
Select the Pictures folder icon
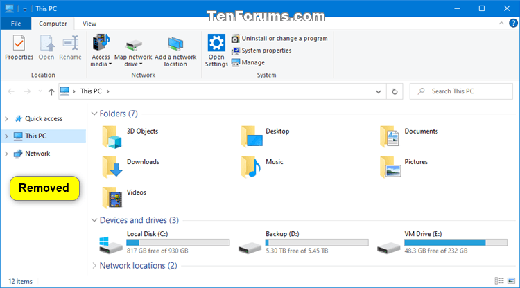390,167
